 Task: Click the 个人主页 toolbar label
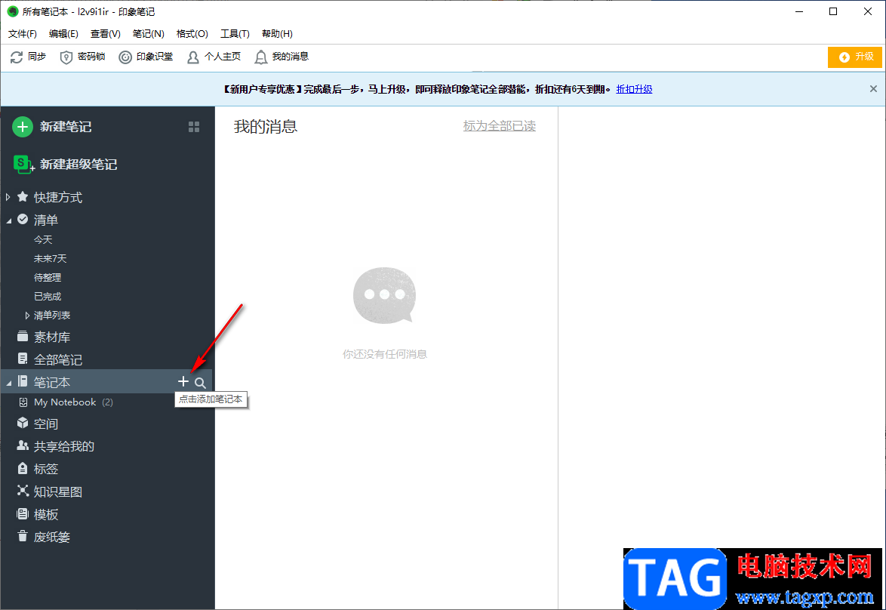click(x=222, y=57)
